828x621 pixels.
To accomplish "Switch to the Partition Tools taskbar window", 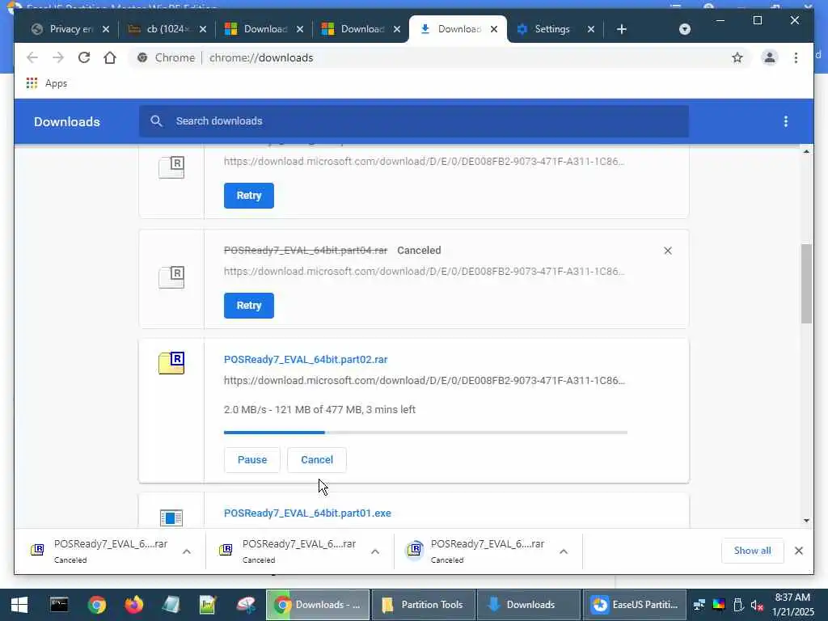I will [x=424, y=605].
